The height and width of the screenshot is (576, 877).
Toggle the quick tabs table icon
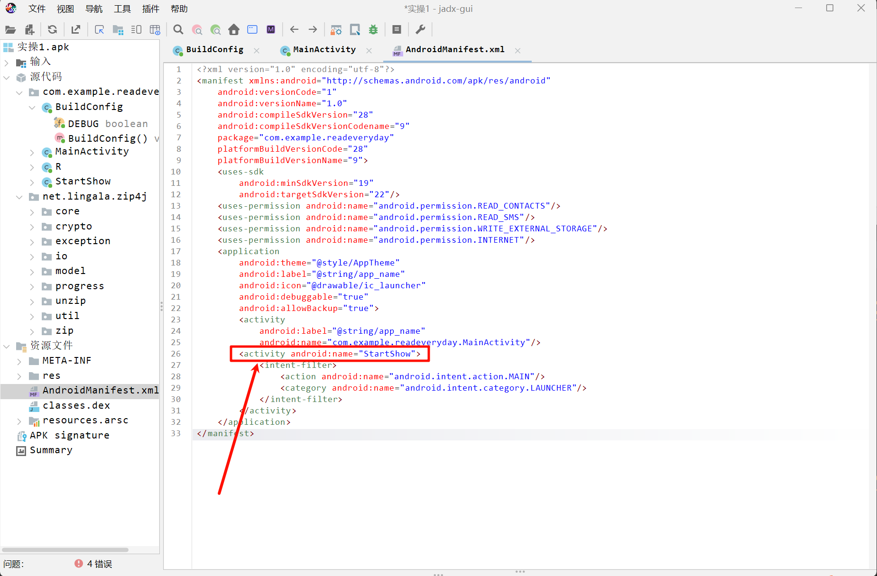(x=155, y=30)
